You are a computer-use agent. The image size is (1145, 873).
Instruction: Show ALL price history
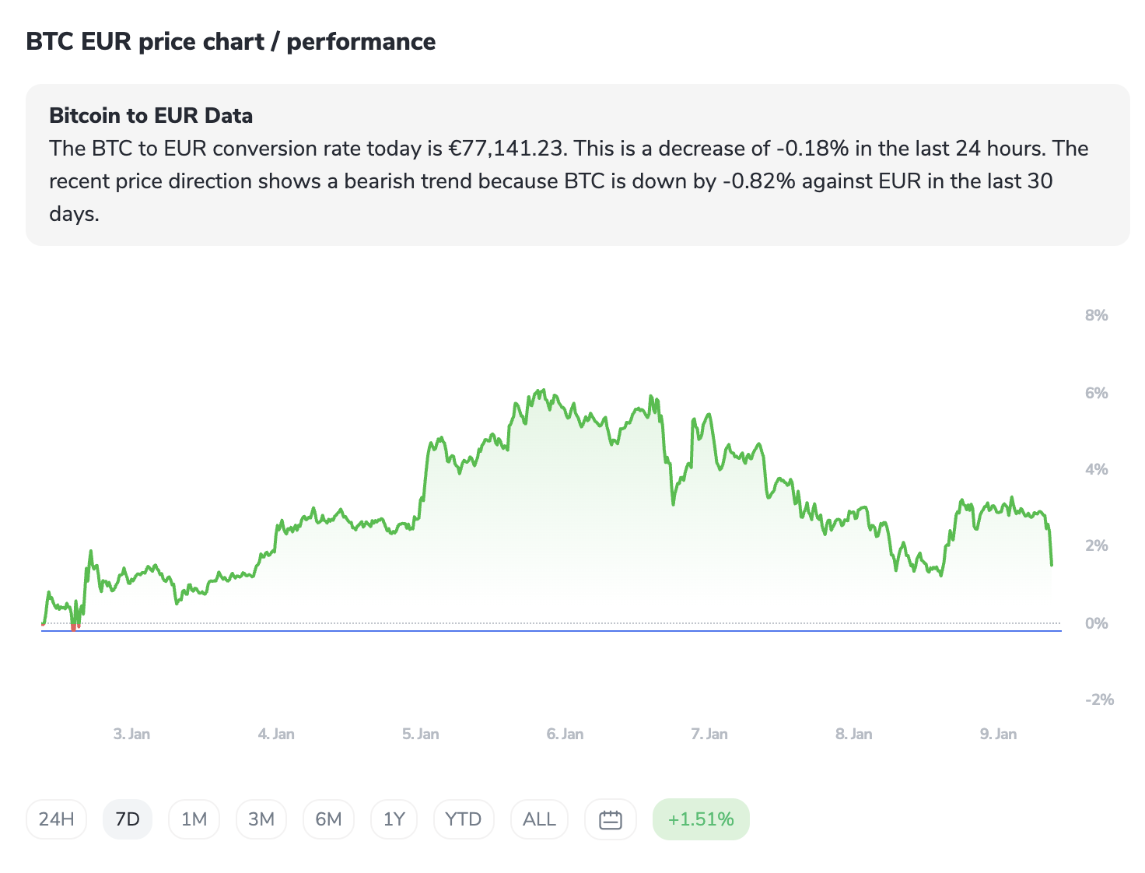coord(539,819)
